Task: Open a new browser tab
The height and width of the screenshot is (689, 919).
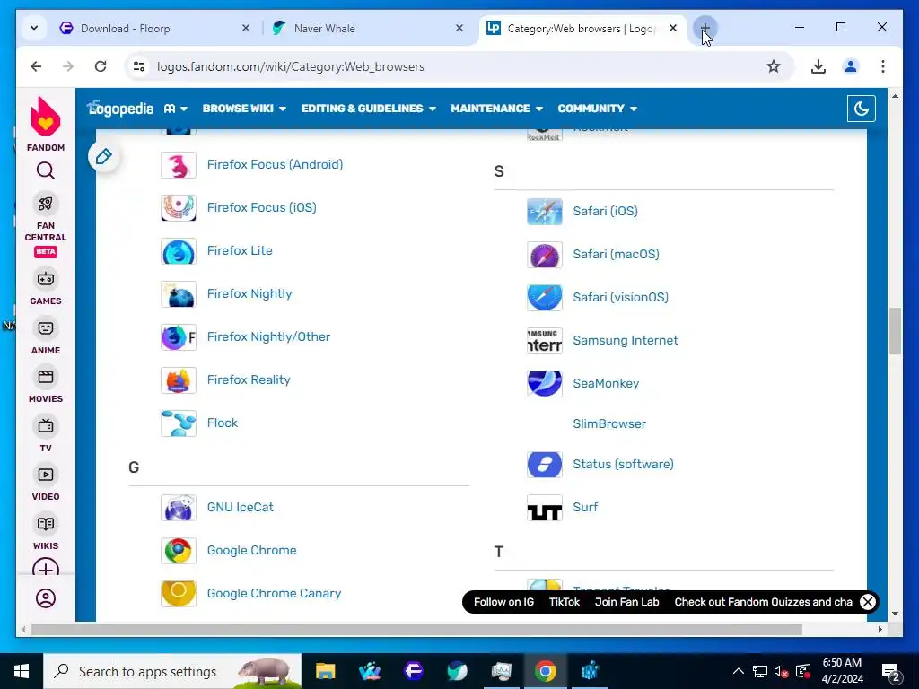Action: click(x=705, y=28)
